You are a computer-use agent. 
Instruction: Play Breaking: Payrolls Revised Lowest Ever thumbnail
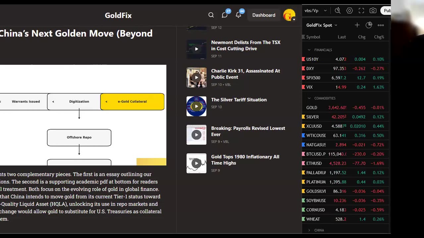(x=196, y=135)
